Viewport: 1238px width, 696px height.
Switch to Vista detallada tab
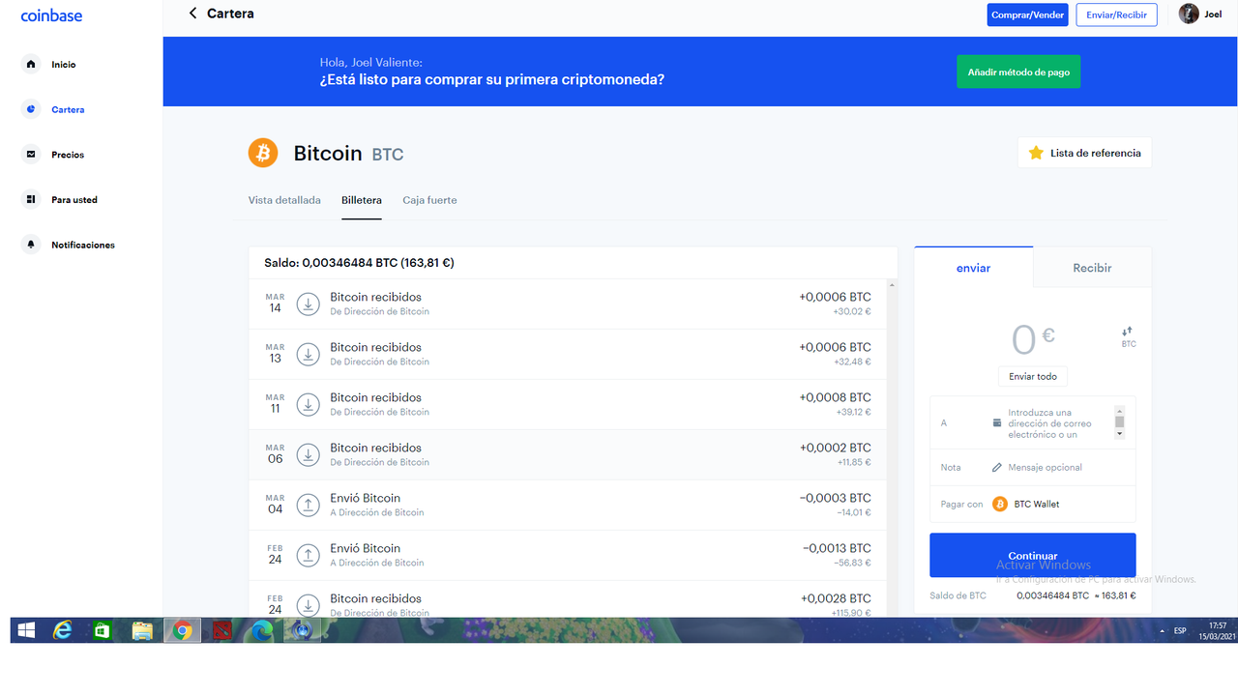(284, 200)
